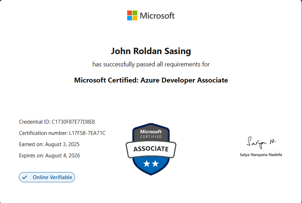Click the "has successfully passed all requirements" text
Viewport: 302px width, 203px height.
pos(151,64)
